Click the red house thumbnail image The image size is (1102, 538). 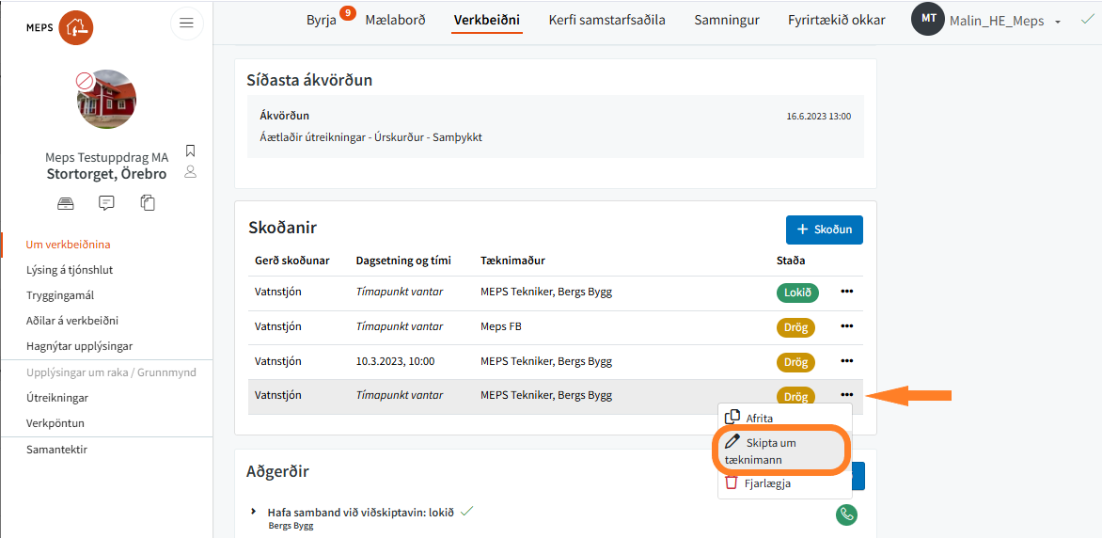click(106, 99)
